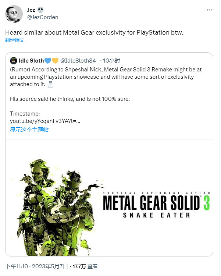The height and width of the screenshot is (276, 221).
Task: Open the youtu.be timestamp link
Action: pos(45,121)
